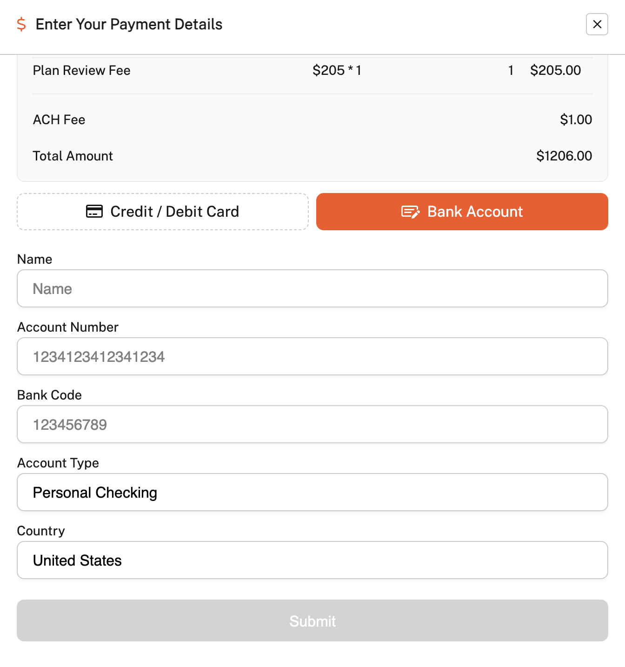Click the Account Number input field
625x667 pixels.
[x=312, y=356]
